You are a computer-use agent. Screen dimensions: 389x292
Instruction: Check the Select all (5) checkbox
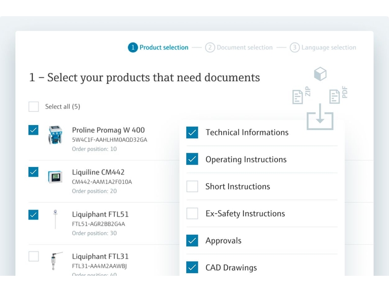33,107
